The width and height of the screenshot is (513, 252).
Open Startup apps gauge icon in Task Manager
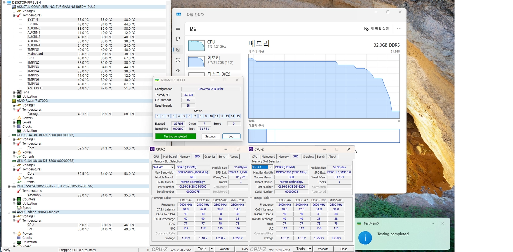pos(178,71)
